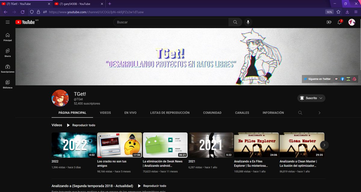Open the Ko-fi link icon on banner
The height and width of the screenshot is (192, 361).
point(336,79)
